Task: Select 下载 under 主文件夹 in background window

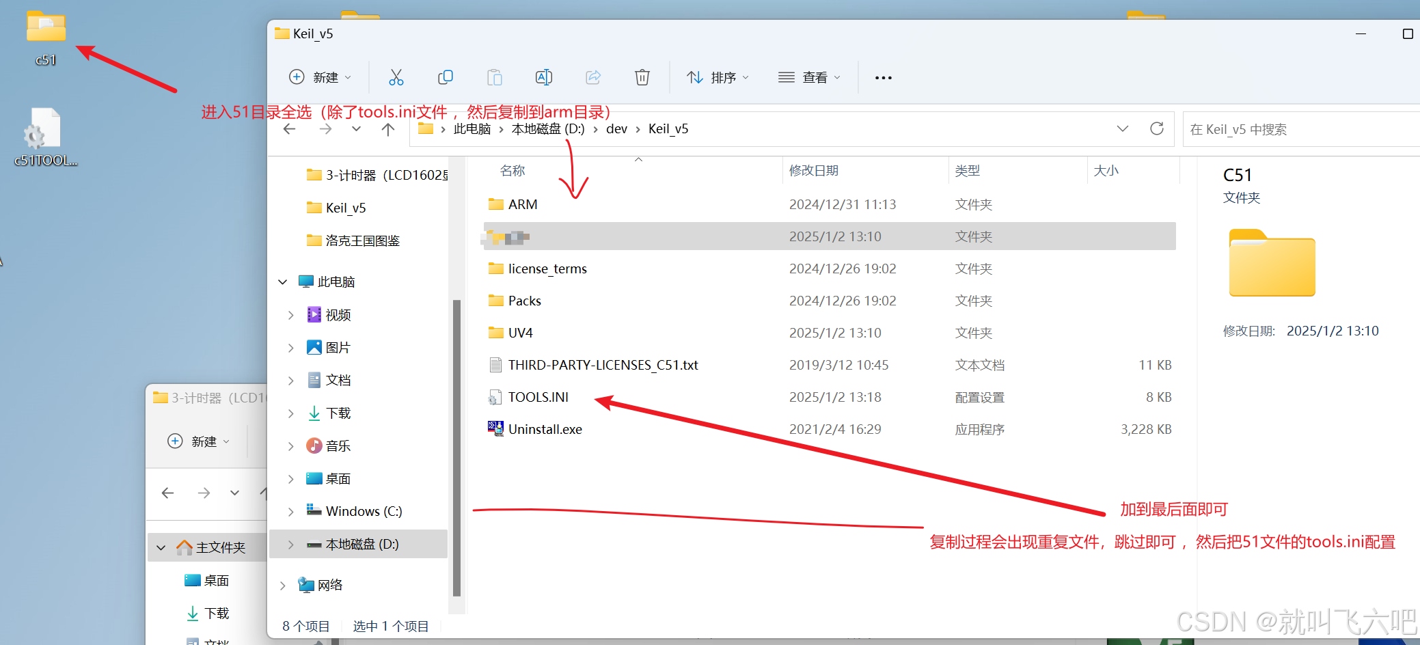Action: click(208, 613)
